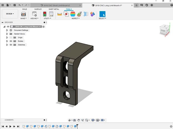Select the Zoom tool
The image size is (173, 129).
pyautogui.click(x=82, y=120)
